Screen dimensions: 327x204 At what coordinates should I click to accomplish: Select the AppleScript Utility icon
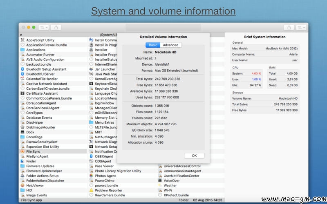pyautogui.click(x=22, y=40)
